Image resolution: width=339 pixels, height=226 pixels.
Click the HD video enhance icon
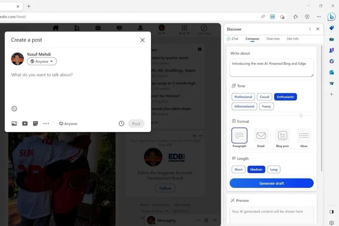(x=272, y=17)
